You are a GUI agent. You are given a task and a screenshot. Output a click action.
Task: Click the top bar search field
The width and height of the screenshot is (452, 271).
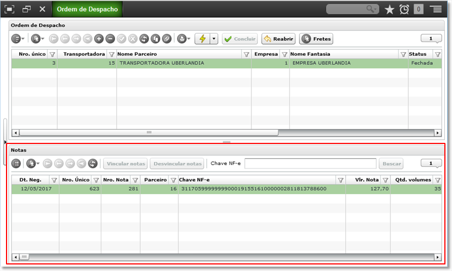coord(352,9)
